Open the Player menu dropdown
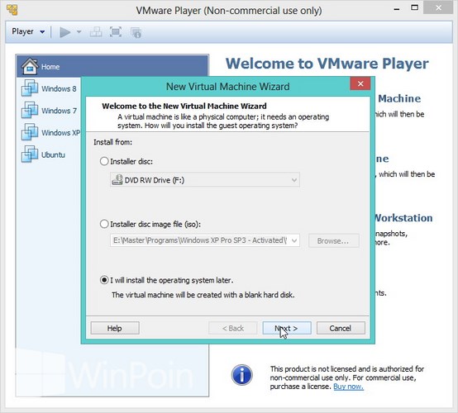Image resolution: width=458 pixels, height=413 pixels. (28, 31)
